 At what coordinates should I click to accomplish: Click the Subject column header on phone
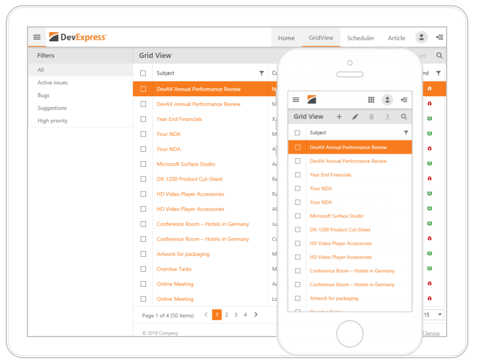(x=318, y=133)
